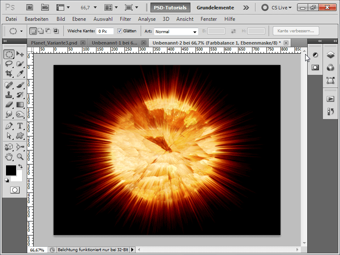Viewport: 340px width, 255px height.
Task: Open the Masks panel icon
Action: point(315,68)
